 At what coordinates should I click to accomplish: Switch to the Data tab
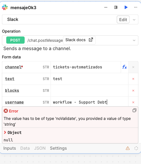[25, 148]
